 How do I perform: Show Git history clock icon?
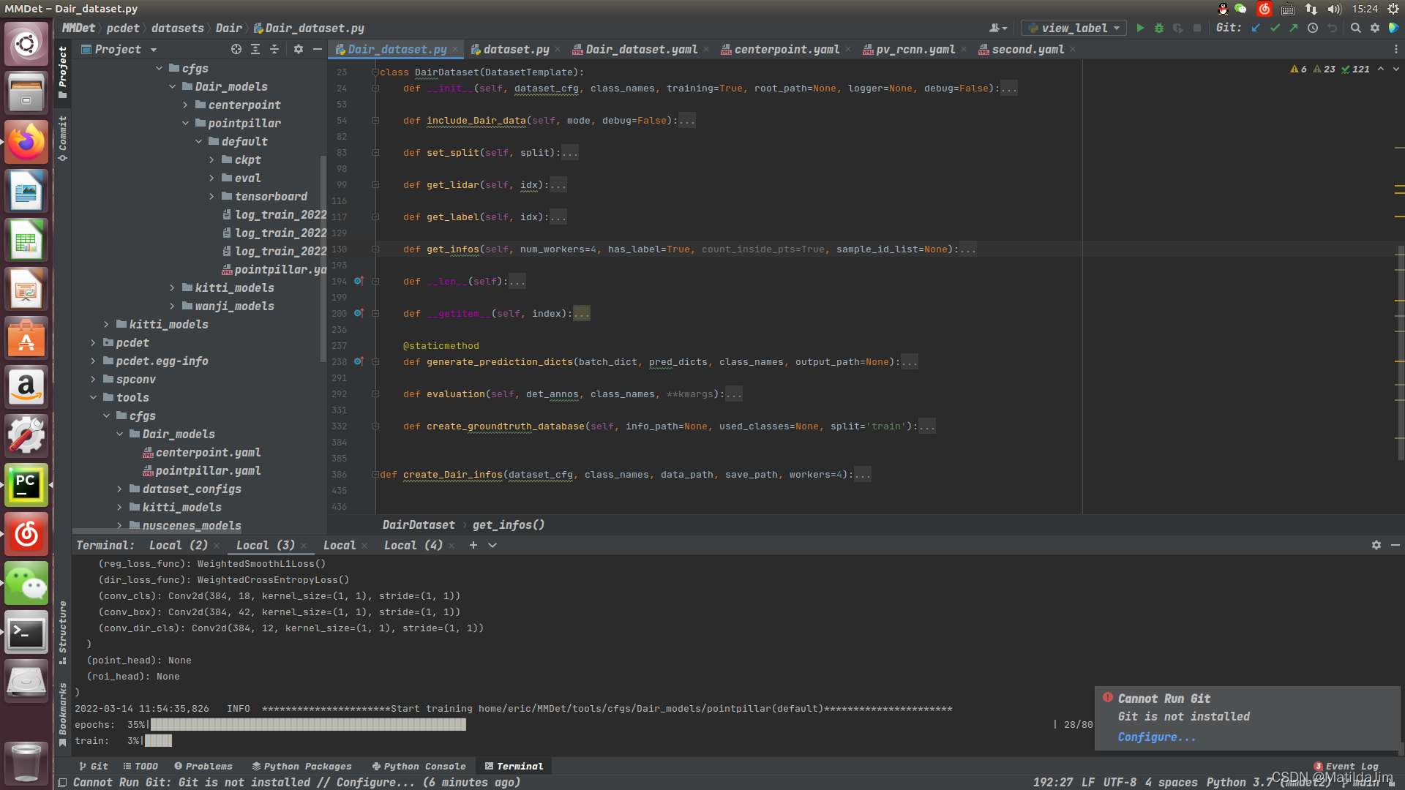pos(1313,28)
